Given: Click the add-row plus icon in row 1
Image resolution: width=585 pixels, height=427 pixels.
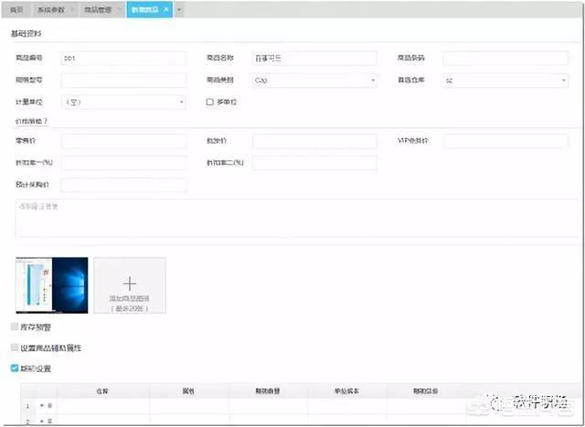Looking at the screenshot, I should tap(41, 404).
